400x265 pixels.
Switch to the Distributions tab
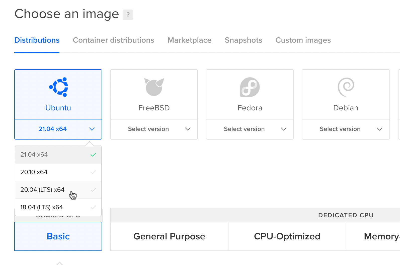[x=37, y=40]
